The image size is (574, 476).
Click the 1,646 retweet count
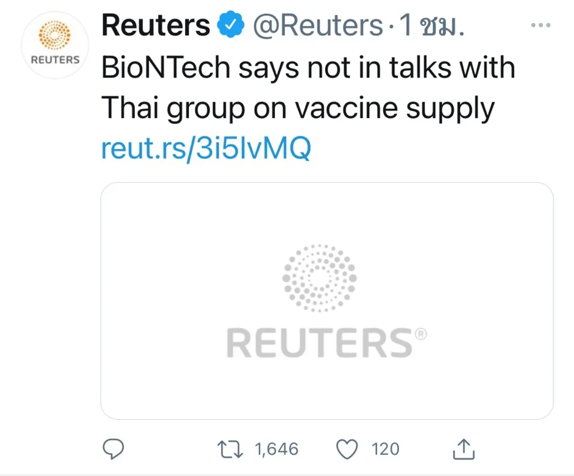point(276,449)
